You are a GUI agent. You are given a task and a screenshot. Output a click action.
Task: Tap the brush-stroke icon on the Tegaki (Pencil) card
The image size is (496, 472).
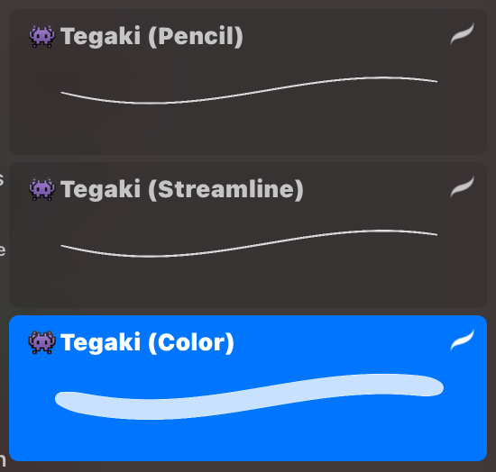point(462,34)
